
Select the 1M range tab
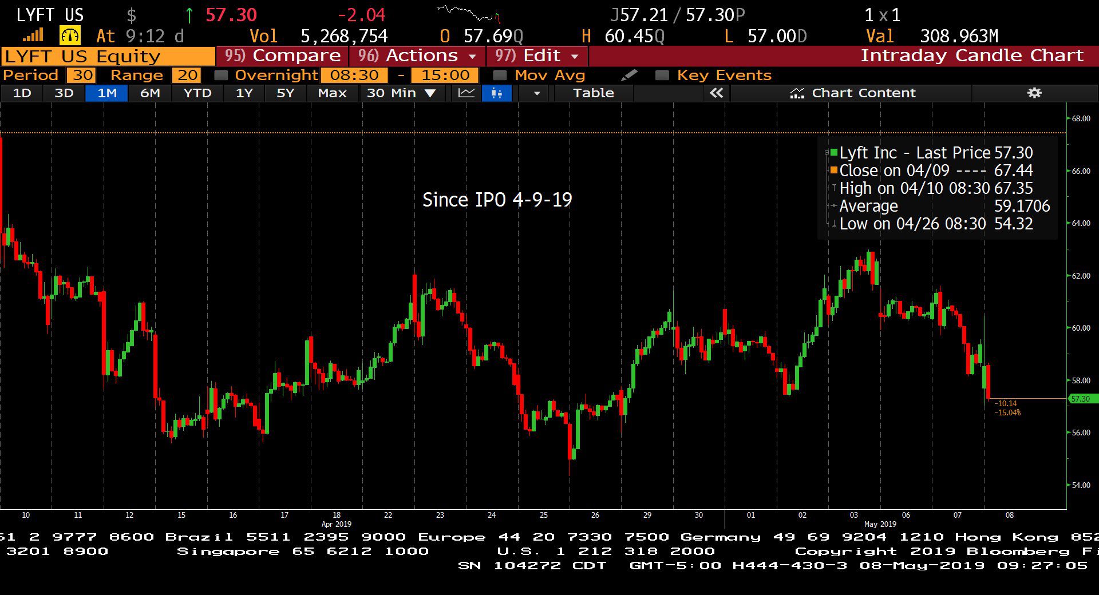coord(106,93)
